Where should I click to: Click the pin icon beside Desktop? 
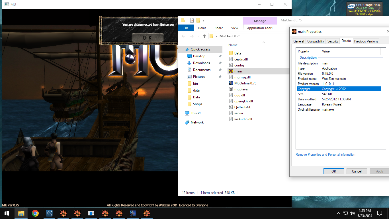coord(220,56)
